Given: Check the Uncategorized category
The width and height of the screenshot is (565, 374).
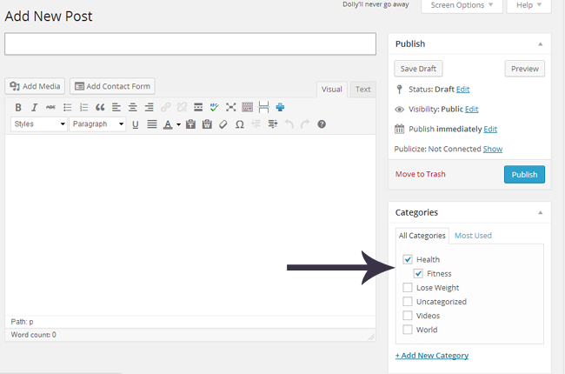Looking at the screenshot, I should coord(408,302).
